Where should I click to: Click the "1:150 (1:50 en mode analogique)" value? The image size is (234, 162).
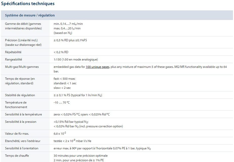click(76, 59)
